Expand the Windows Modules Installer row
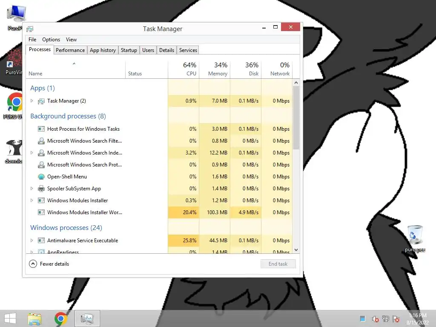The image size is (436, 327). pyautogui.click(x=32, y=201)
